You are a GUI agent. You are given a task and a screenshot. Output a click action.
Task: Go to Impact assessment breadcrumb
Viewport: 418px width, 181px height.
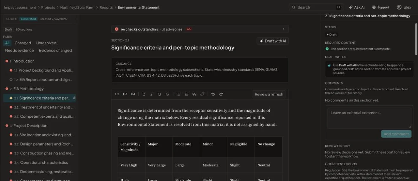coord(20,7)
